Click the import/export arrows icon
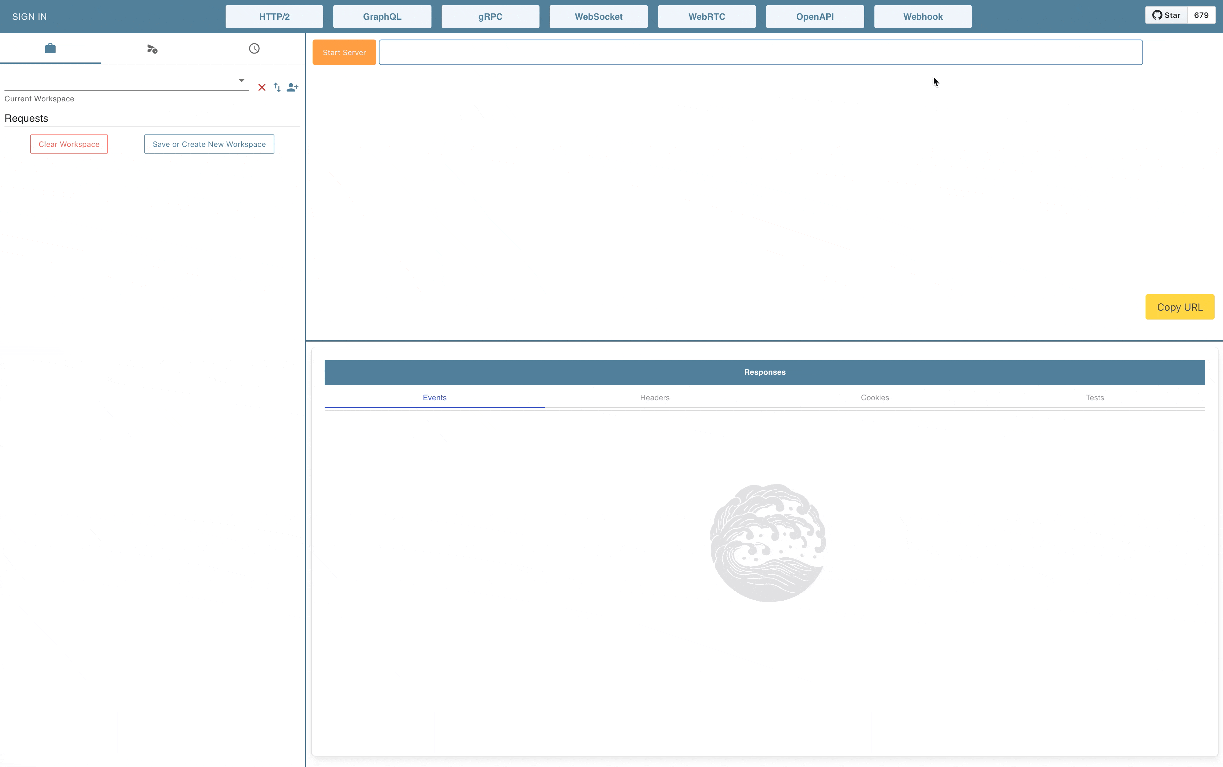Viewport: 1223px width, 767px height. click(x=277, y=87)
